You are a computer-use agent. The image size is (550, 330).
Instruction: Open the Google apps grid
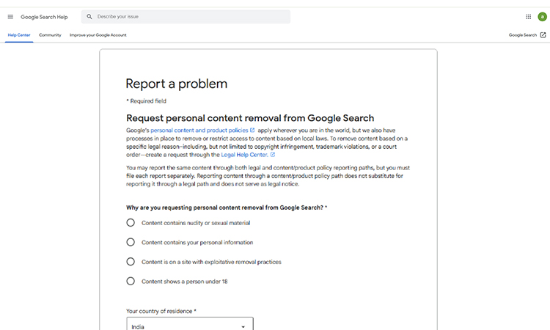528,16
